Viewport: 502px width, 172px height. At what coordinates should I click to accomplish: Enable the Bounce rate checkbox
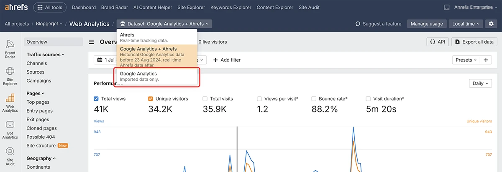(314, 99)
